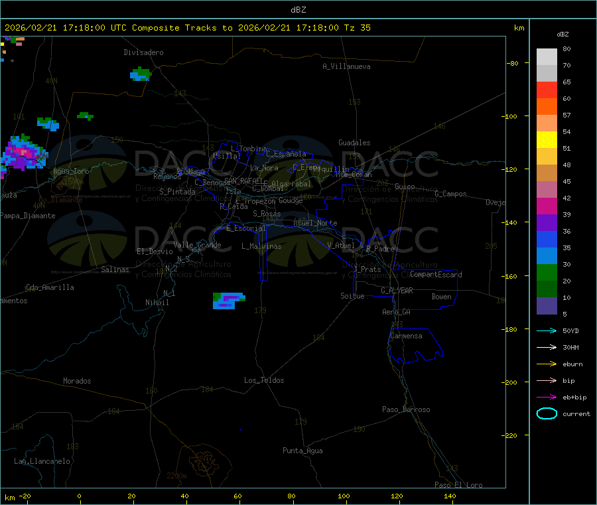Click the El_Desvio map label
The width and height of the screenshot is (597, 505).
pyautogui.click(x=155, y=252)
